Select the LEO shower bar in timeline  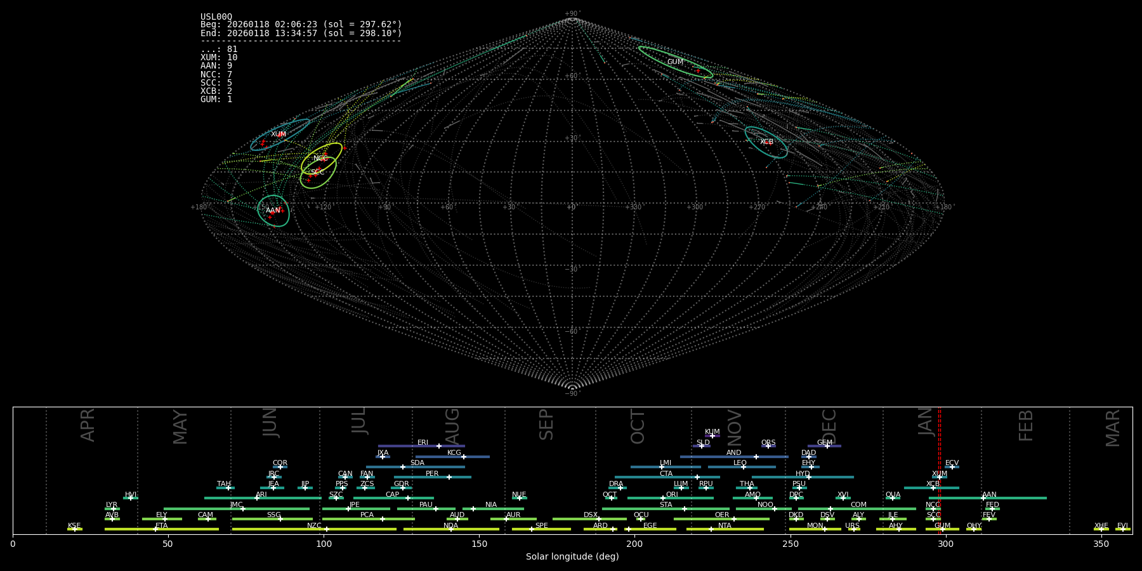(741, 467)
